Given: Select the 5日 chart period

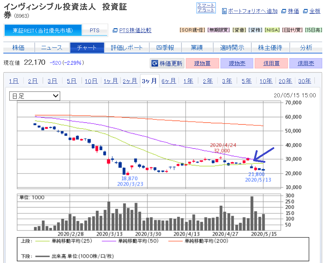Looking at the screenshot, I should (x=72, y=81).
